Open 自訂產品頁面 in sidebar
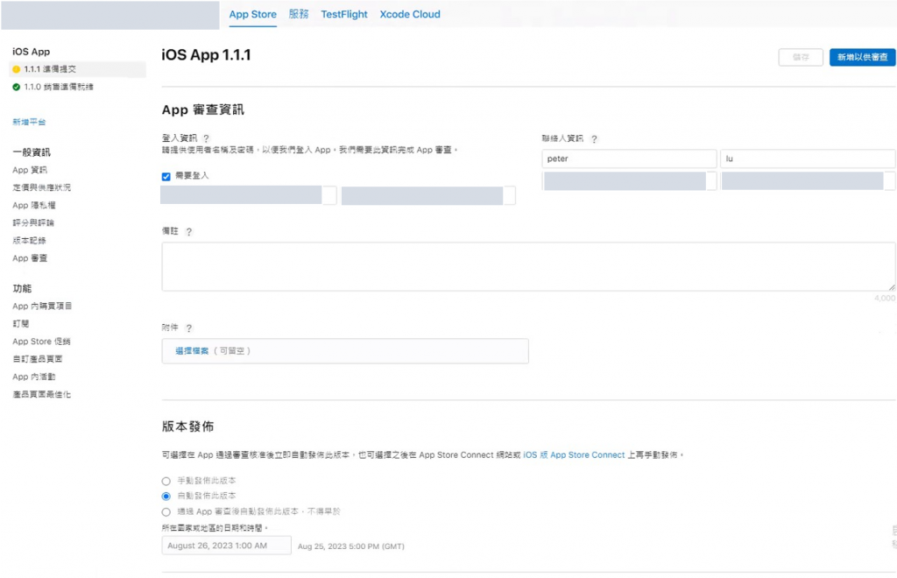 click(x=37, y=359)
